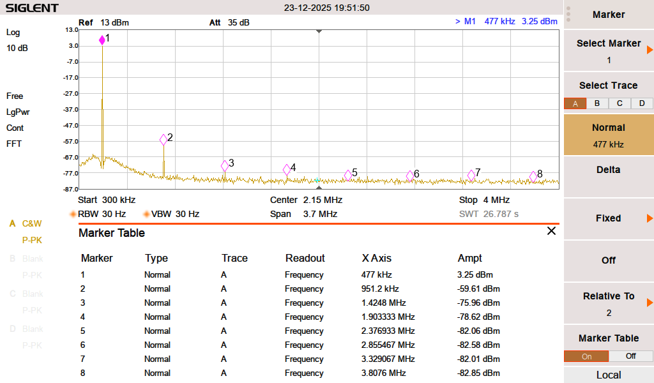Choose trace D in Select Trace
The image size is (654, 383).
[x=642, y=103]
